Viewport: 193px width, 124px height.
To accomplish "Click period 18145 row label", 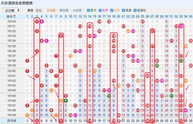I will (x=12, y=96).
